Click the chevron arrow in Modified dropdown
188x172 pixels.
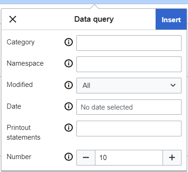[173, 85]
